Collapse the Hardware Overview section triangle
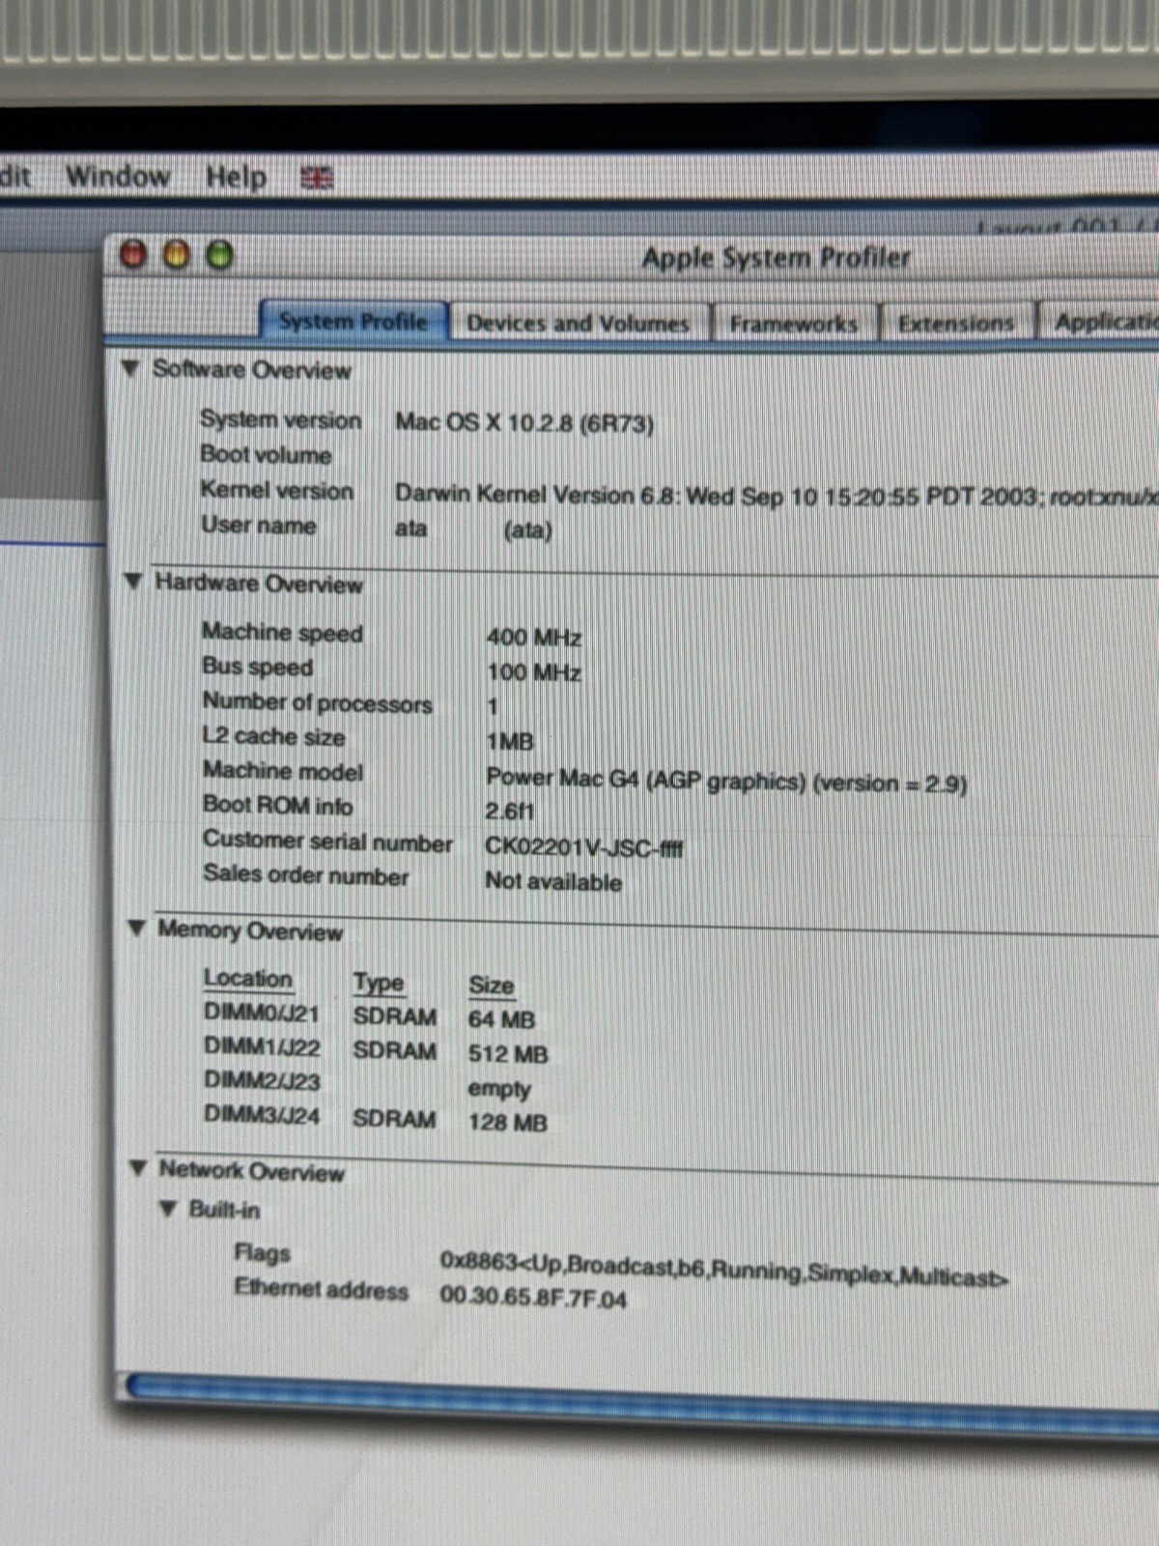The width and height of the screenshot is (1159, 1546). (134, 581)
